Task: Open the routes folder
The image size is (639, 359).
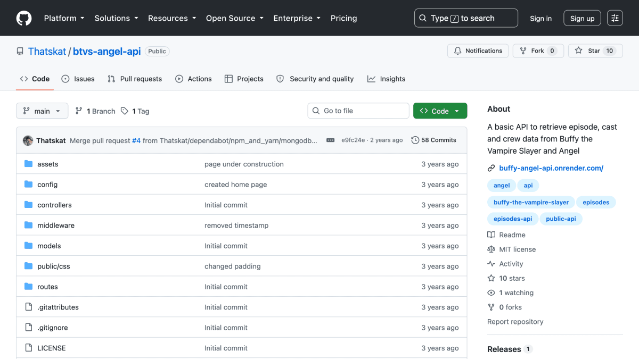Action: tap(47, 287)
